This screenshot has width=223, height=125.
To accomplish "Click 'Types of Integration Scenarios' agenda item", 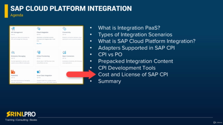I will coord(135,34).
